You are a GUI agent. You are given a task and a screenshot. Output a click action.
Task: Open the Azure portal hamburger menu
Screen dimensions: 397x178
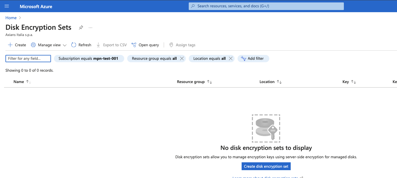click(x=7, y=6)
